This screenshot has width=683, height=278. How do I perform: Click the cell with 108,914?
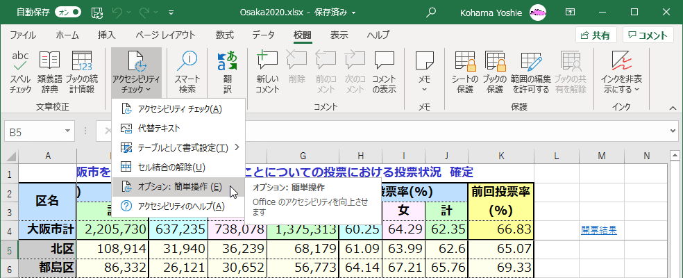point(112,250)
